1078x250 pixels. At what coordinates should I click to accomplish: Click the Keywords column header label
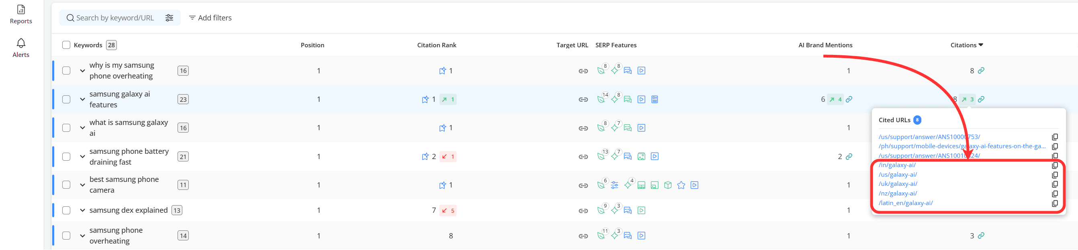pyautogui.click(x=88, y=45)
